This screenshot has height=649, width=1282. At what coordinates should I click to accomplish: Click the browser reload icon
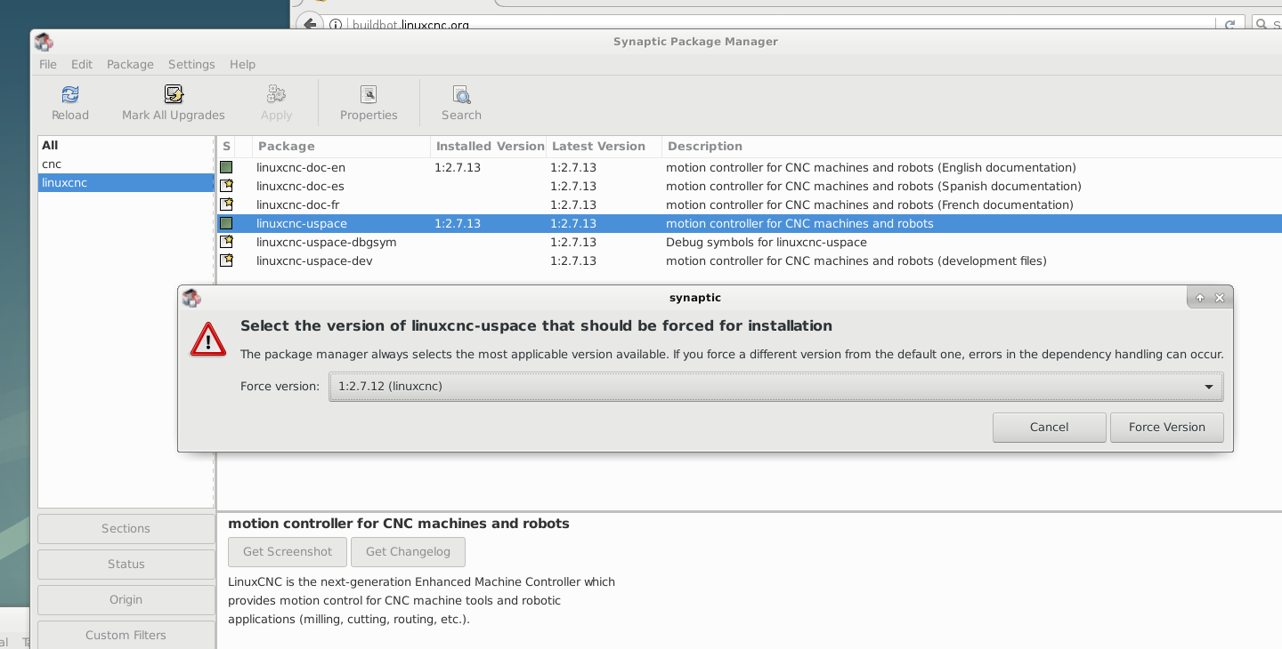click(1229, 25)
